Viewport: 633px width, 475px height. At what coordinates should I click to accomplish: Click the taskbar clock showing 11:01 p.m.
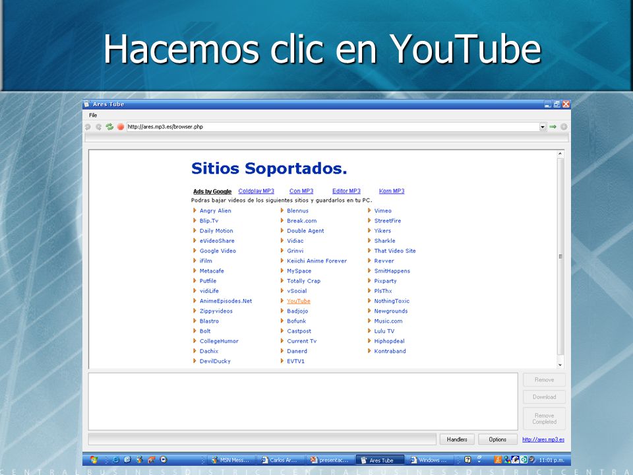(x=551, y=460)
